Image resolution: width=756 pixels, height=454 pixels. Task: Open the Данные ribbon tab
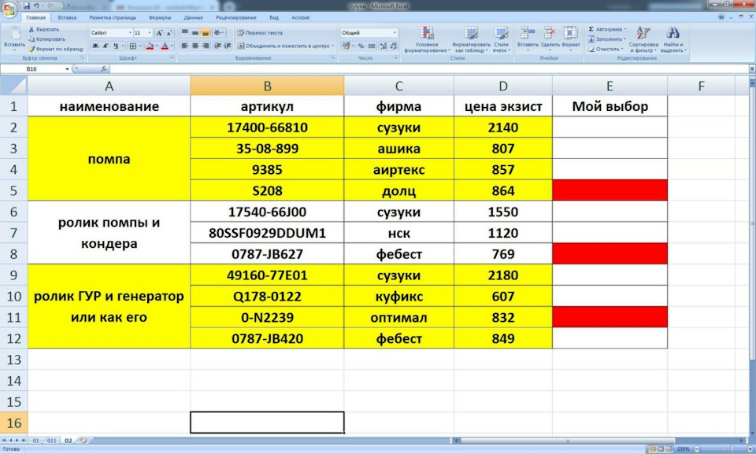click(x=193, y=17)
